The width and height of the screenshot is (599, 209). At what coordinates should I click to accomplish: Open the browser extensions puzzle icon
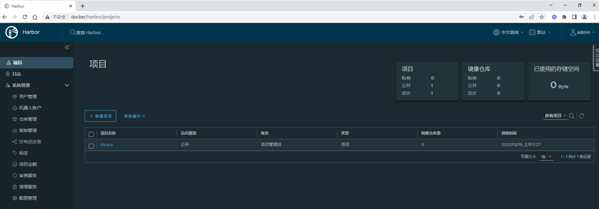[564, 17]
